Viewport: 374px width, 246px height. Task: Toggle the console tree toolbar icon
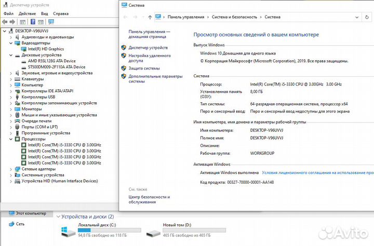23,22
